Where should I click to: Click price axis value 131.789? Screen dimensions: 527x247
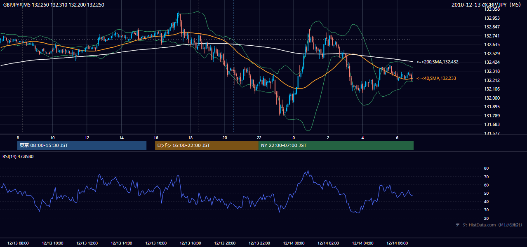pyautogui.click(x=492, y=116)
